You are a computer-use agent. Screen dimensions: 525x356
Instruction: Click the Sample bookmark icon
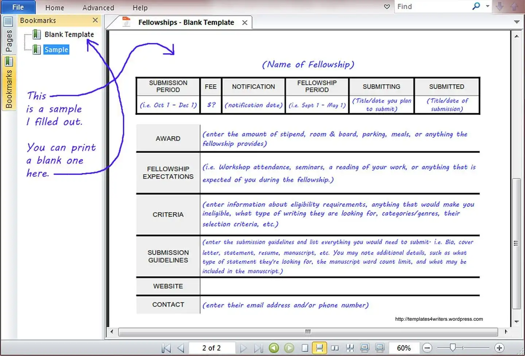point(36,50)
